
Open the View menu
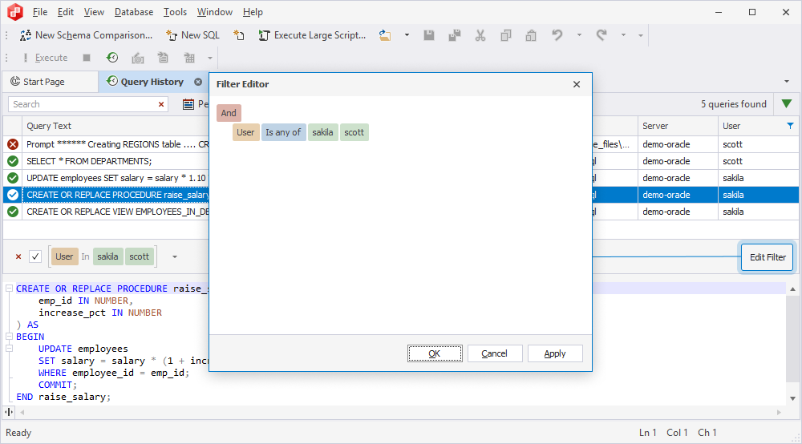coord(94,12)
